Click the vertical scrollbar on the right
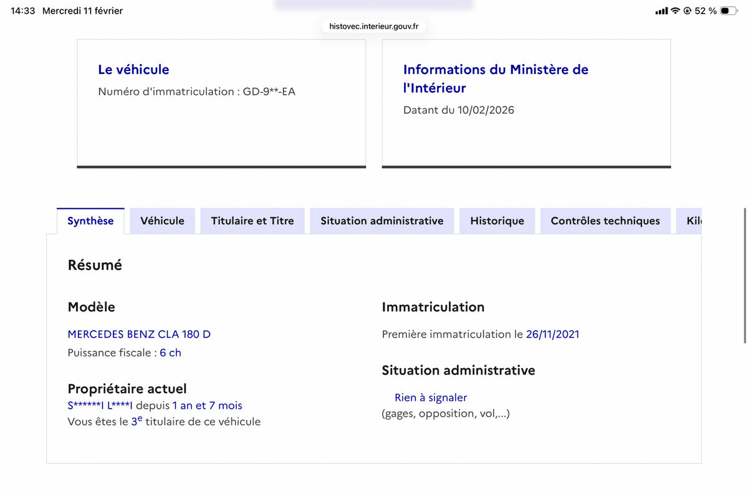The width and height of the screenshot is (748, 491). pos(744,275)
